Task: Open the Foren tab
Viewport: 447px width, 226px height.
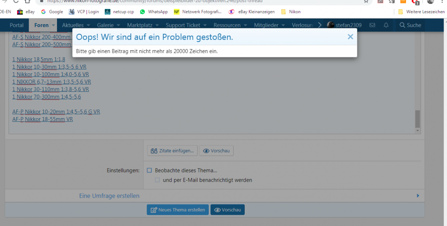Action: click(x=41, y=25)
